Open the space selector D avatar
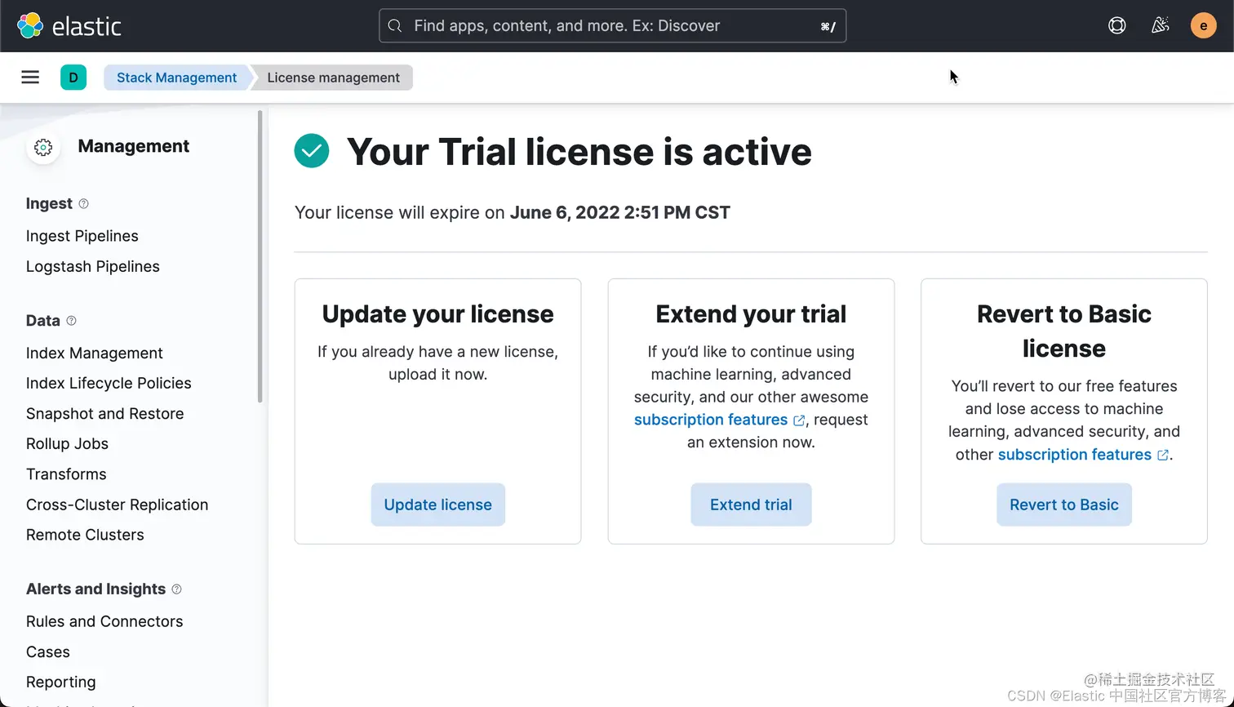Image resolution: width=1234 pixels, height=707 pixels. tap(73, 78)
